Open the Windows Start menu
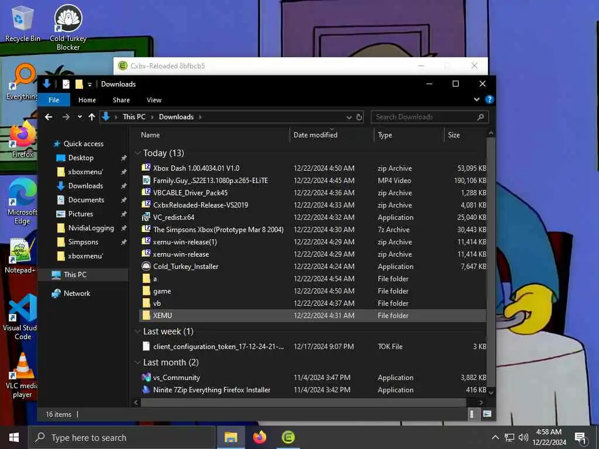This screenshot has height=449, width=599. (14, 437)
